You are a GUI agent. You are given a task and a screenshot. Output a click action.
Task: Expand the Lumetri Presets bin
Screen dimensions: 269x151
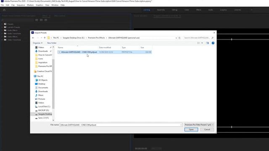pyautogui.click(x=2, y=27)
